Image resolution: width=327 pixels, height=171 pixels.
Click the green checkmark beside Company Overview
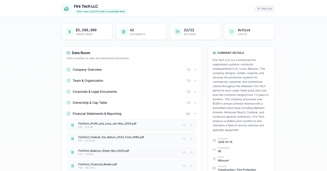click(68, 69)
